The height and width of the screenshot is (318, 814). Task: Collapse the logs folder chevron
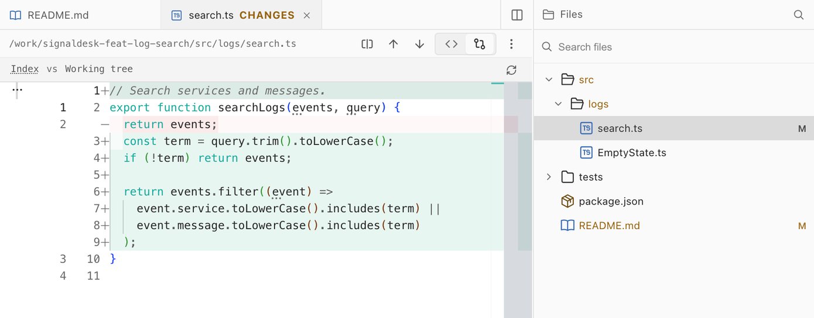coord(559,104)
